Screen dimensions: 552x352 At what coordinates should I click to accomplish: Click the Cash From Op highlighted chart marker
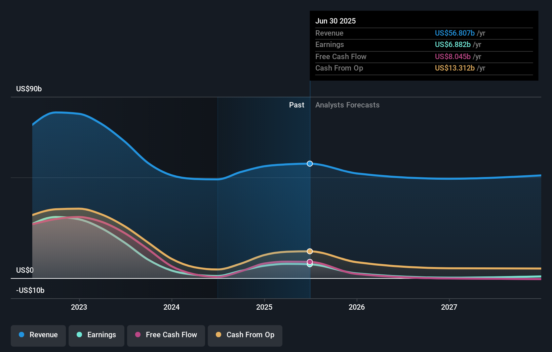pos(310,251)
